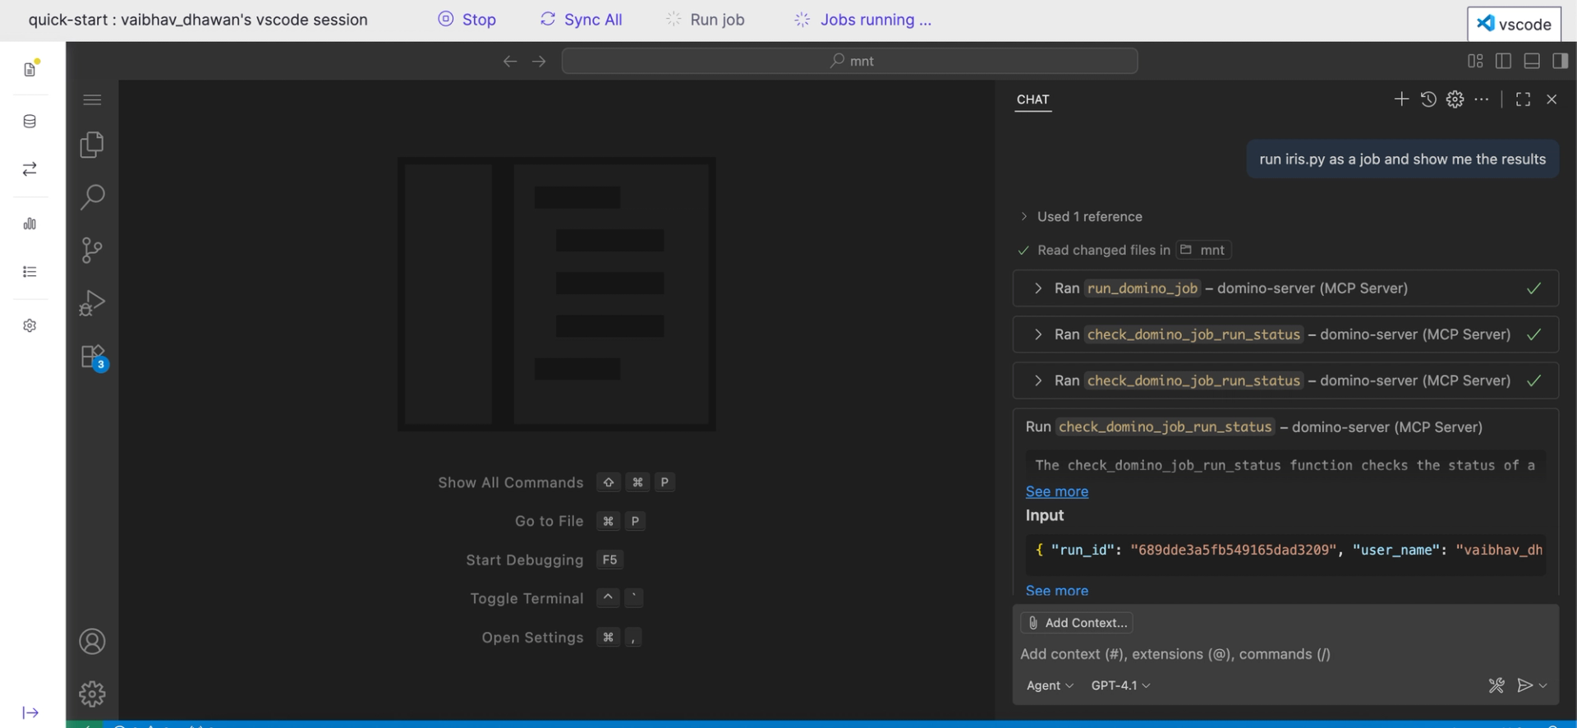This screenshot has width=1577, height=728.
Task: Click Sync All in the Domino toolbar
Action: 581,20
